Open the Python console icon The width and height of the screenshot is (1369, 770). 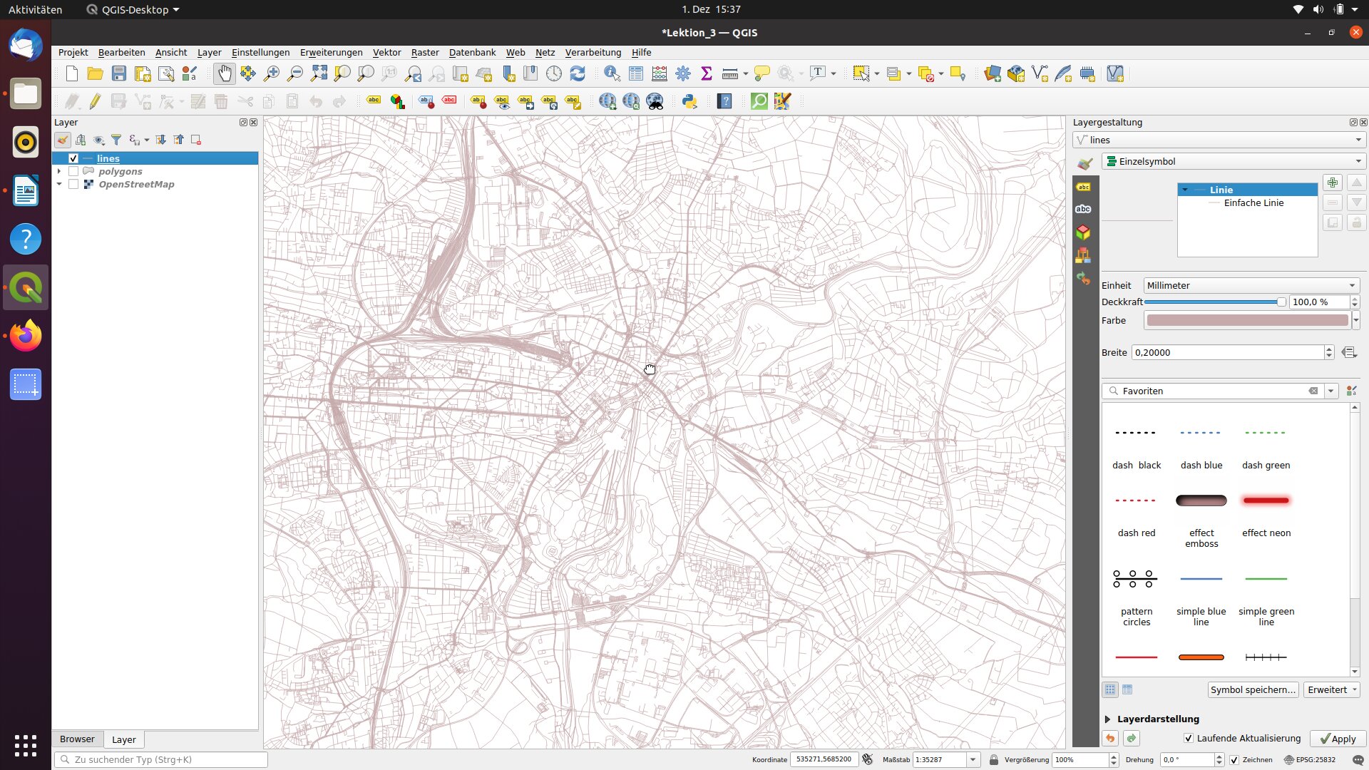point(689,101)
